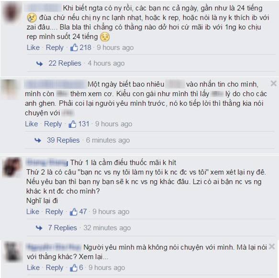Image resolution: width=279 pixels, height=278 pixels.
Task: Expand the 39 Replies thread
Action: [x=63, y=140]
